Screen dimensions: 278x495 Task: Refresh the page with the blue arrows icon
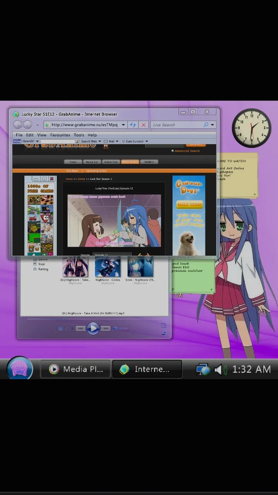(x=133, y=125)
